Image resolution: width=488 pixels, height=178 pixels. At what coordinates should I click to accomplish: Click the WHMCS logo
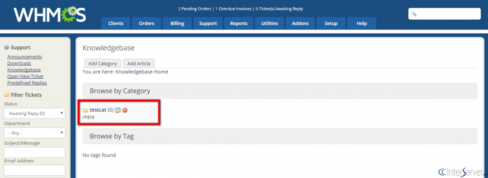(x=50, y=14)
